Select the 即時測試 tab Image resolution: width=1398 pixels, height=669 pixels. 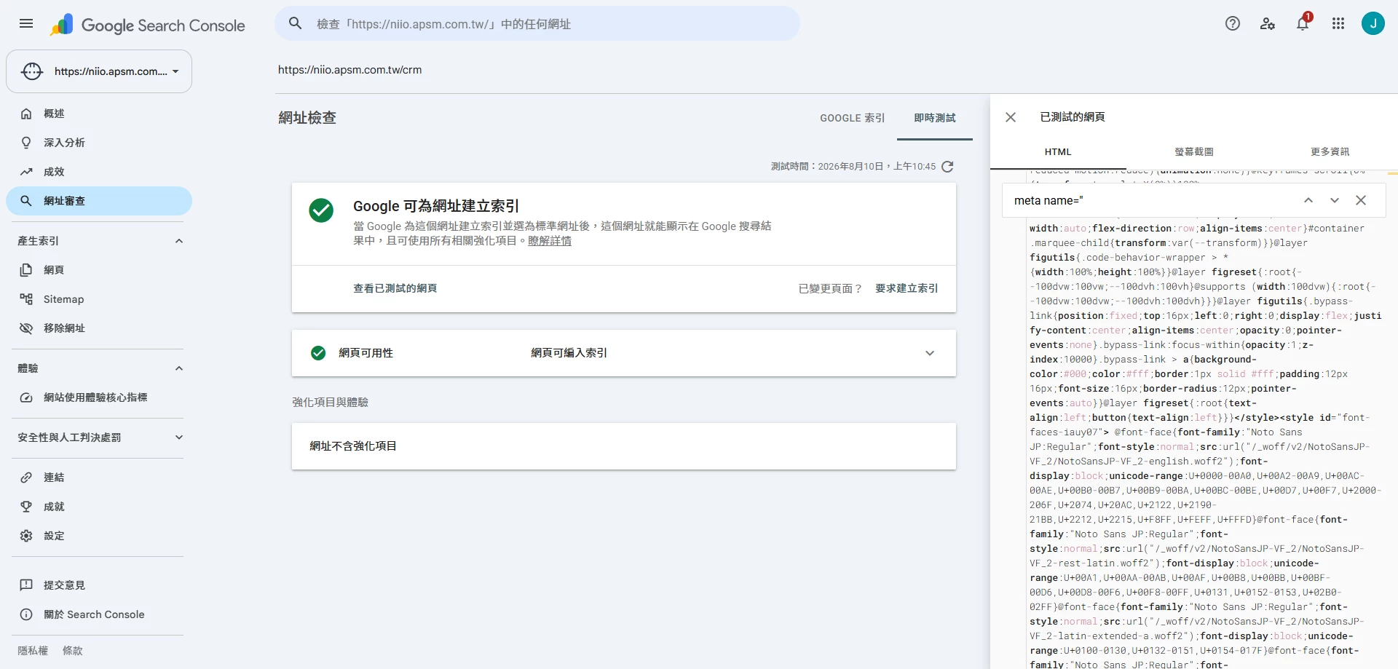[935, 118]
